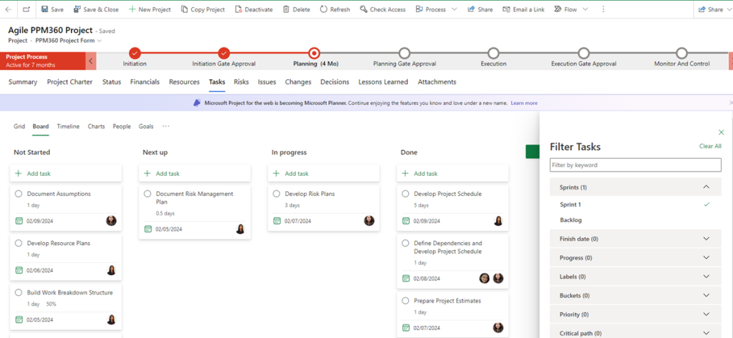Viewport: 733px width, 338px height.
Task: Open the Risks tab
Action: pos(241,81)
